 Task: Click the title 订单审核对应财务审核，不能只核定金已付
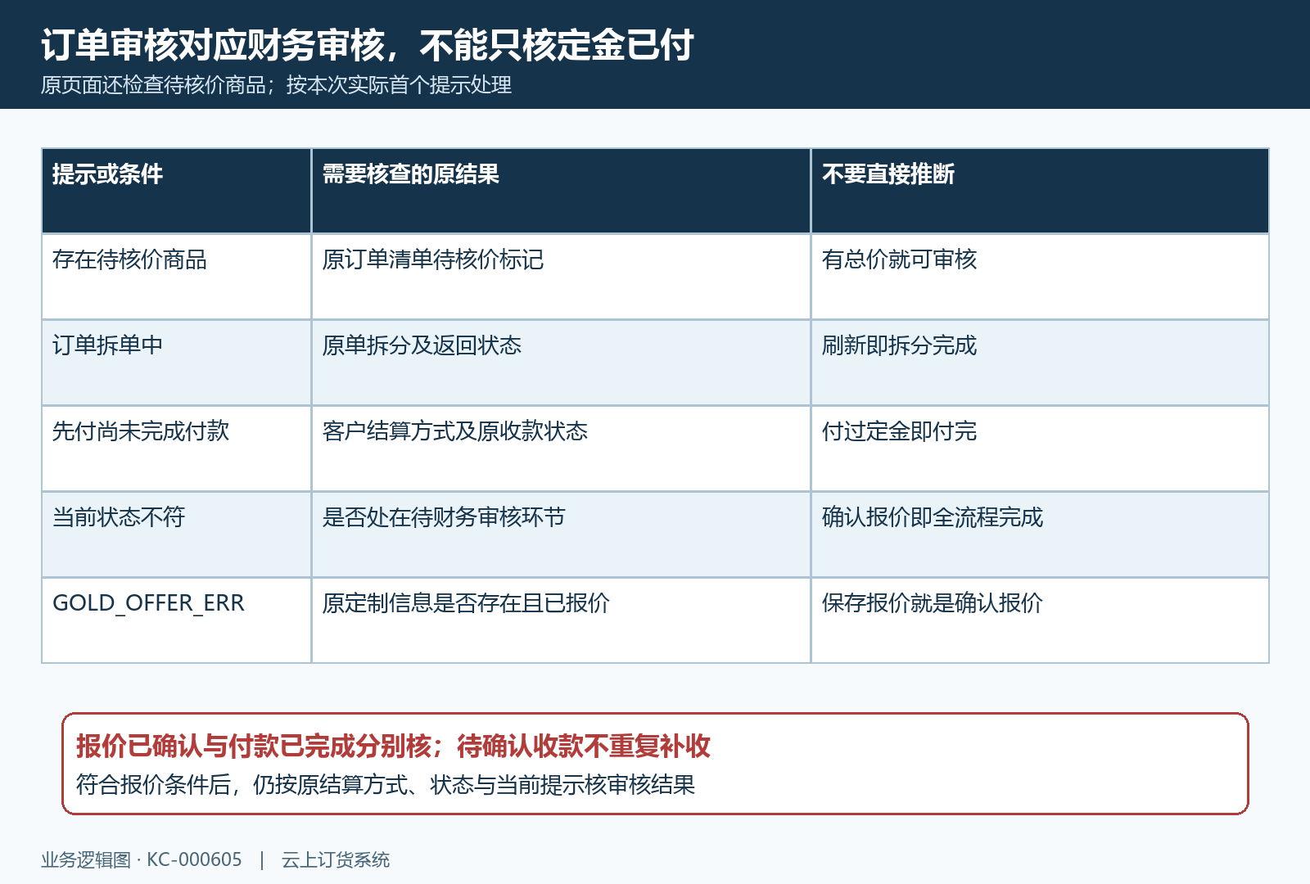tap(368, 45)
